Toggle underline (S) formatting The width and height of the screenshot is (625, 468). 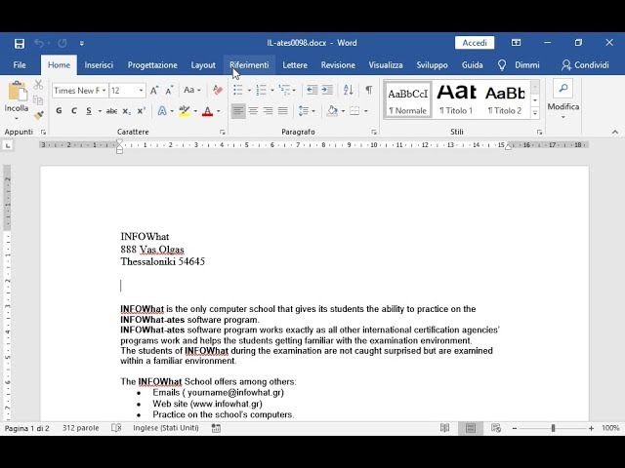click(x=89, y=111)
